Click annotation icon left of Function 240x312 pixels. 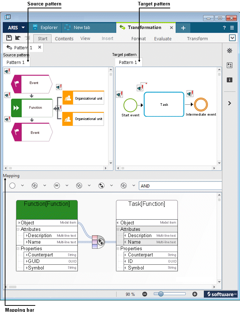pyautogui.click(x=7, y=95)
